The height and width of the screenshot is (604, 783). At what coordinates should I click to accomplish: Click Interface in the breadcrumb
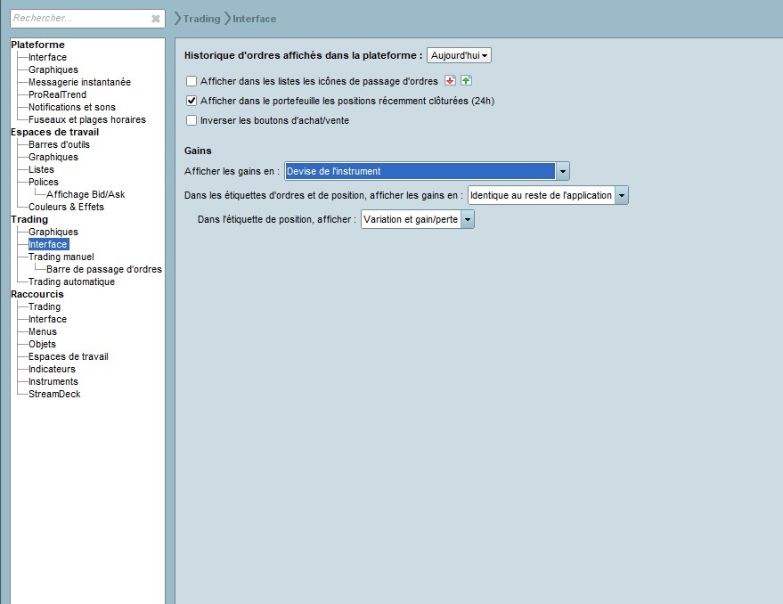(254, 19)
